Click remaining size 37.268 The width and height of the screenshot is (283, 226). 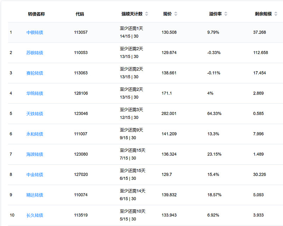click(x=260, y=32)
